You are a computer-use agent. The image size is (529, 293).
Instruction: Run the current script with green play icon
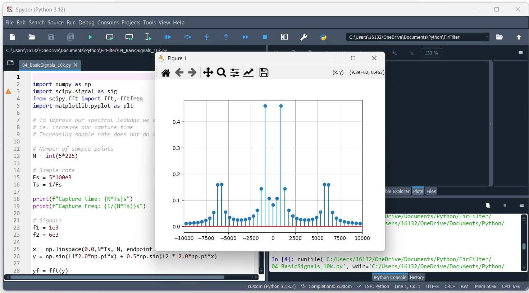point(90,37)
